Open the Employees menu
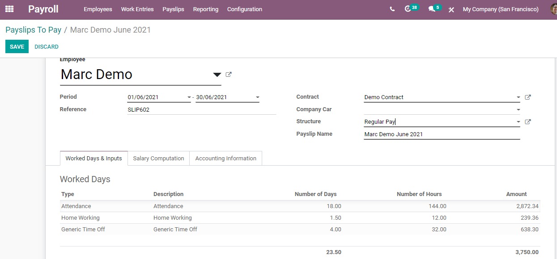 (x=98, y=9)
